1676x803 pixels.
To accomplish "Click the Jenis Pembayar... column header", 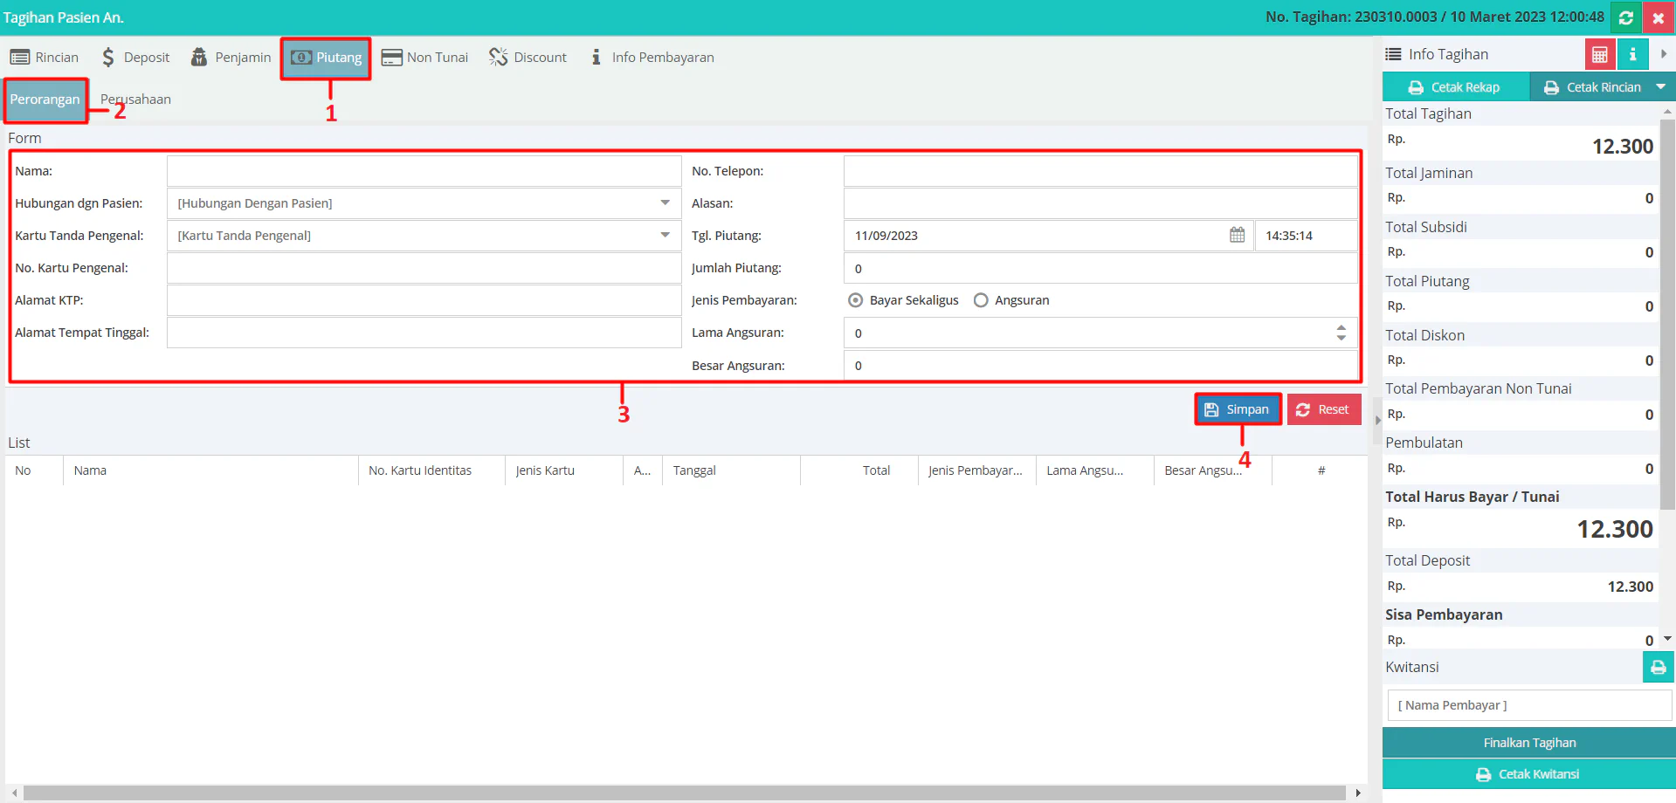I will pyautogui.click(x=977, y=470).
